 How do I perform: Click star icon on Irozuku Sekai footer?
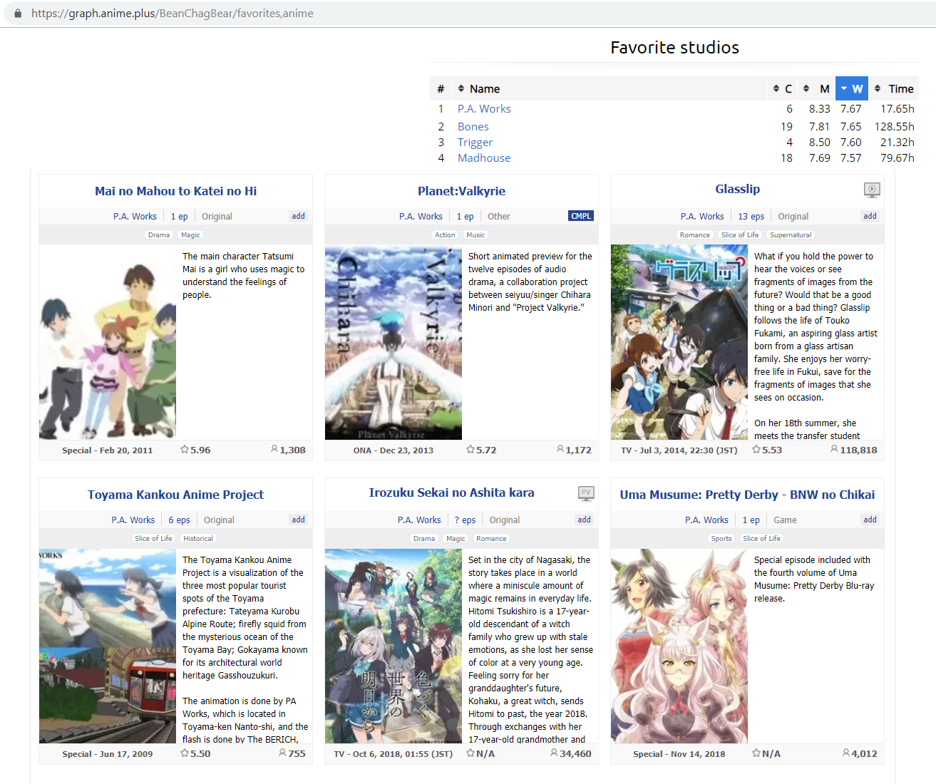(x=470, y=753)
